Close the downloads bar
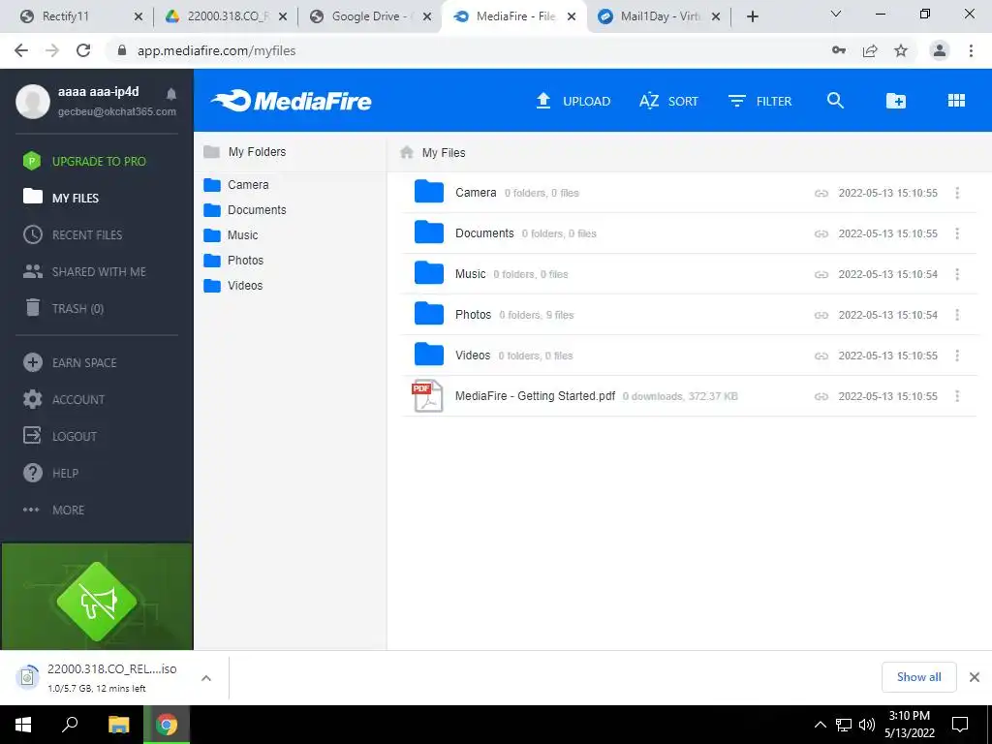This screenshot has height=744, width=992. click(975, 677)
